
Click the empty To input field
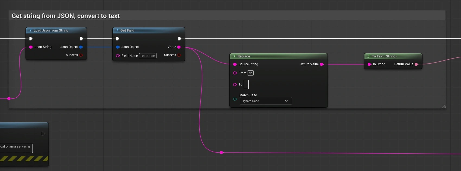(x=246, y=84)
